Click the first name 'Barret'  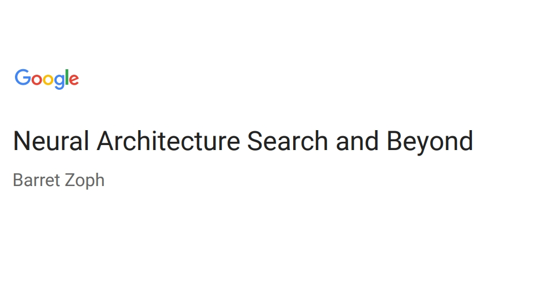37,180
